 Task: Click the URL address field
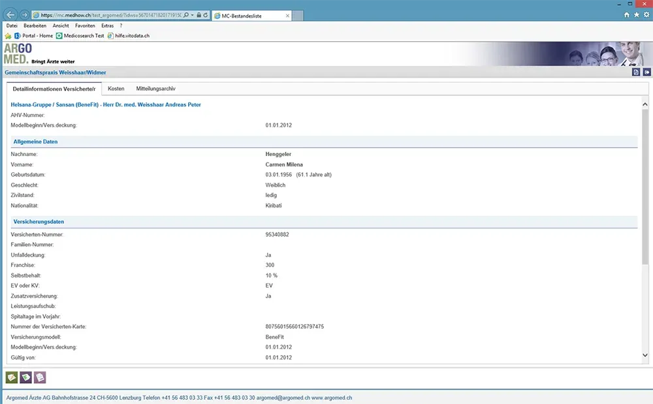tap(111, 15)
